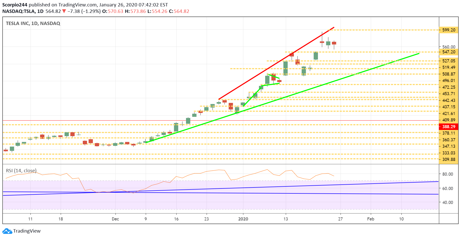Viewport: 461px width, 238px height.
Task: Click the Scorpio244 author name
Action: [15, 5]
